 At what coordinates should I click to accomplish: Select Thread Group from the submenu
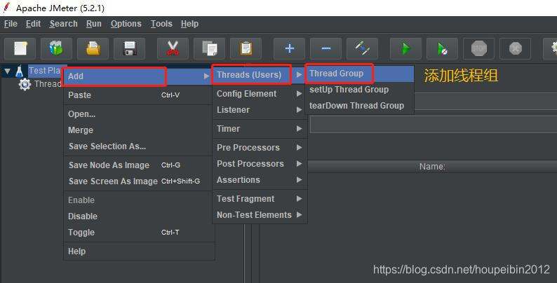359,74
